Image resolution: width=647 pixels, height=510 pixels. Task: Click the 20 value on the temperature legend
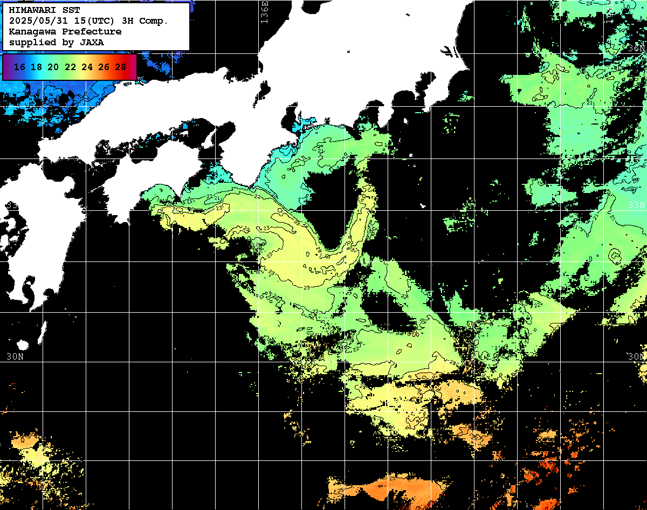point(53,67)
